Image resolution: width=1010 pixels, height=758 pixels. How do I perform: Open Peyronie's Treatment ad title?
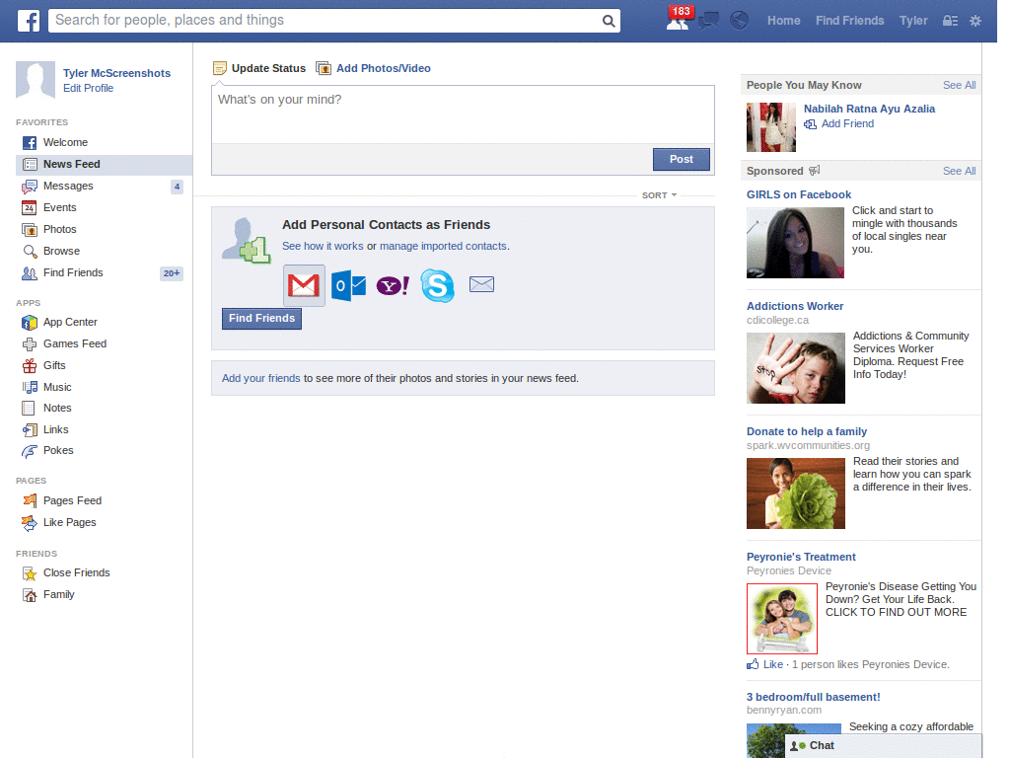(801, 557)
